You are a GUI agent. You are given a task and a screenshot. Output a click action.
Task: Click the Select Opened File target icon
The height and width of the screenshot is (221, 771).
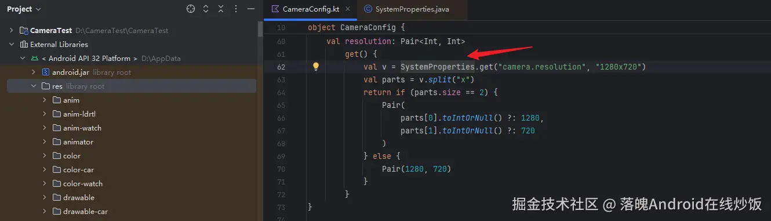click(191, 9)
